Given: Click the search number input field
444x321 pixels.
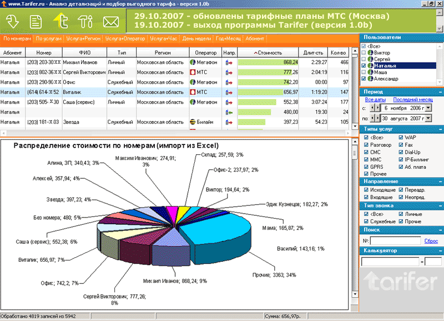Looking at the screenshot, I should 395,241.
